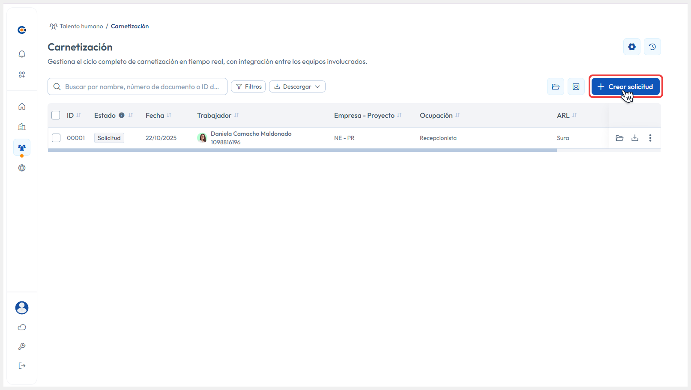Image resolution: width=691 pixels, height=390 pixels.
Task: Select the Carnetización breadcrumb item
Action: click(129, 26)
